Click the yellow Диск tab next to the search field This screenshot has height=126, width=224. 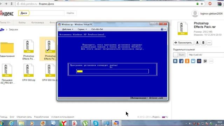pyautogui.click(x=24, y=13)
